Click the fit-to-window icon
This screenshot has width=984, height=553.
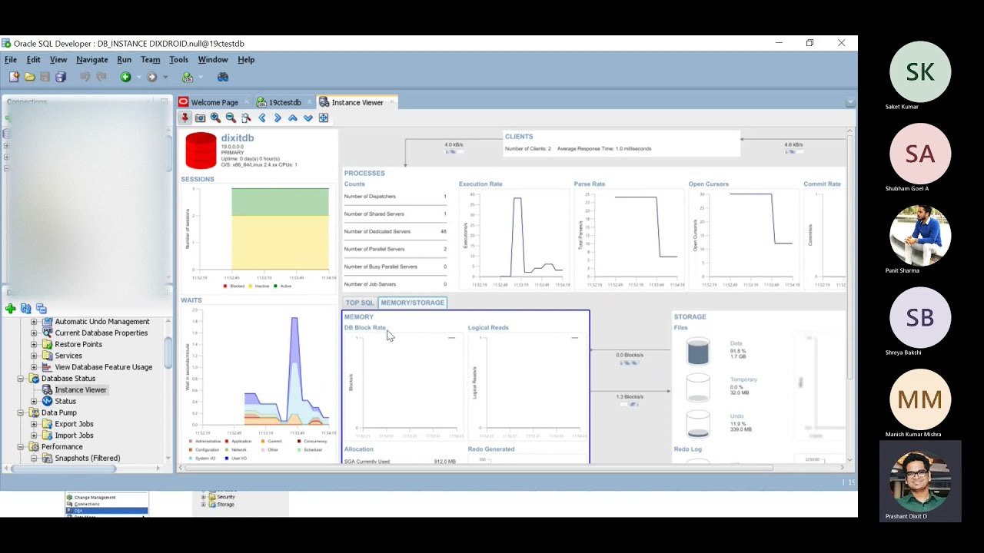(x=324, y=118)
